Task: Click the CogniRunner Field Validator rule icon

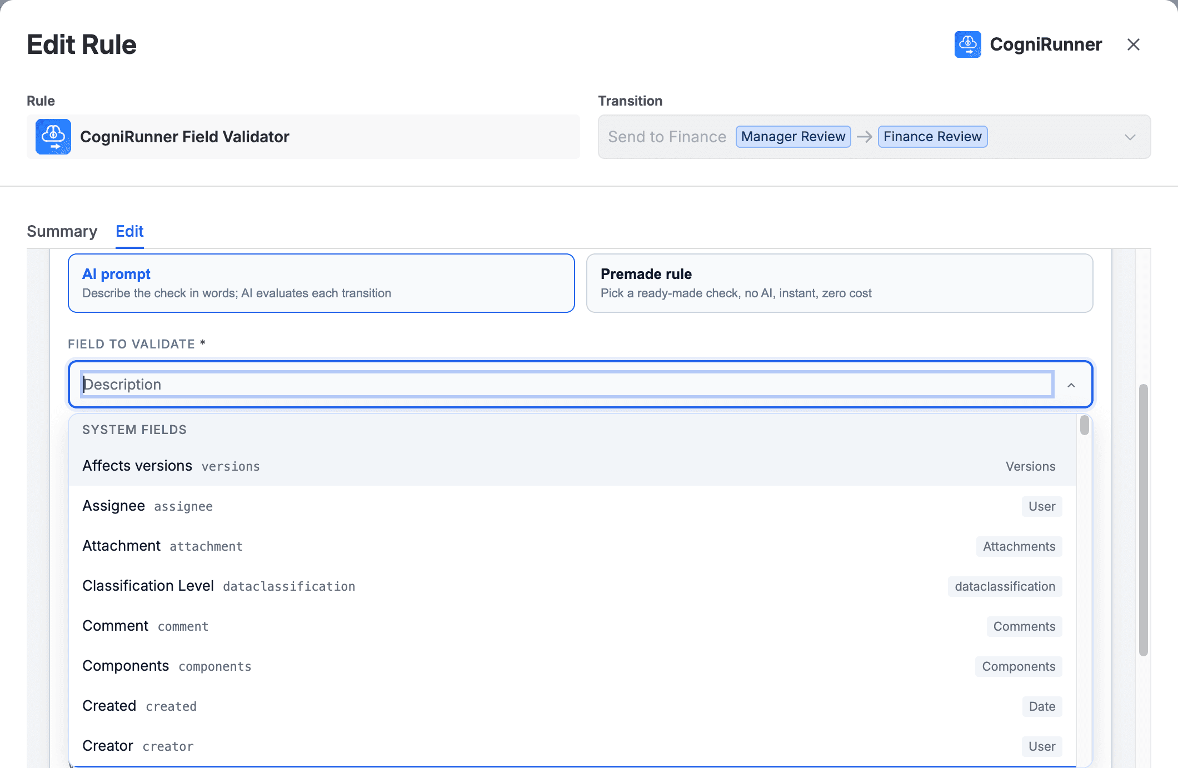Action: 53,137
